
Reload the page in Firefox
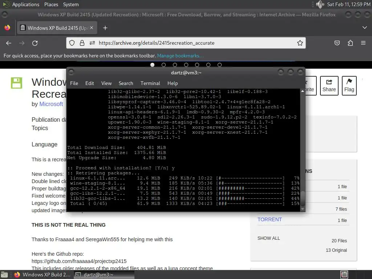tap(35, 43)
